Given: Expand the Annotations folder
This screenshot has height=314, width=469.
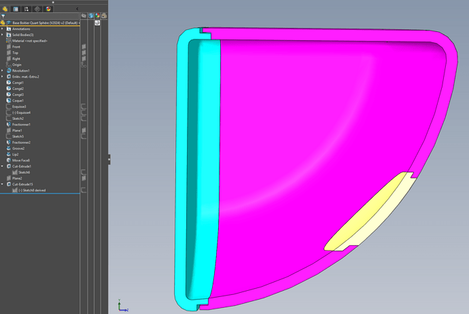Looking at the screenshot, I should tap(2, 29).
